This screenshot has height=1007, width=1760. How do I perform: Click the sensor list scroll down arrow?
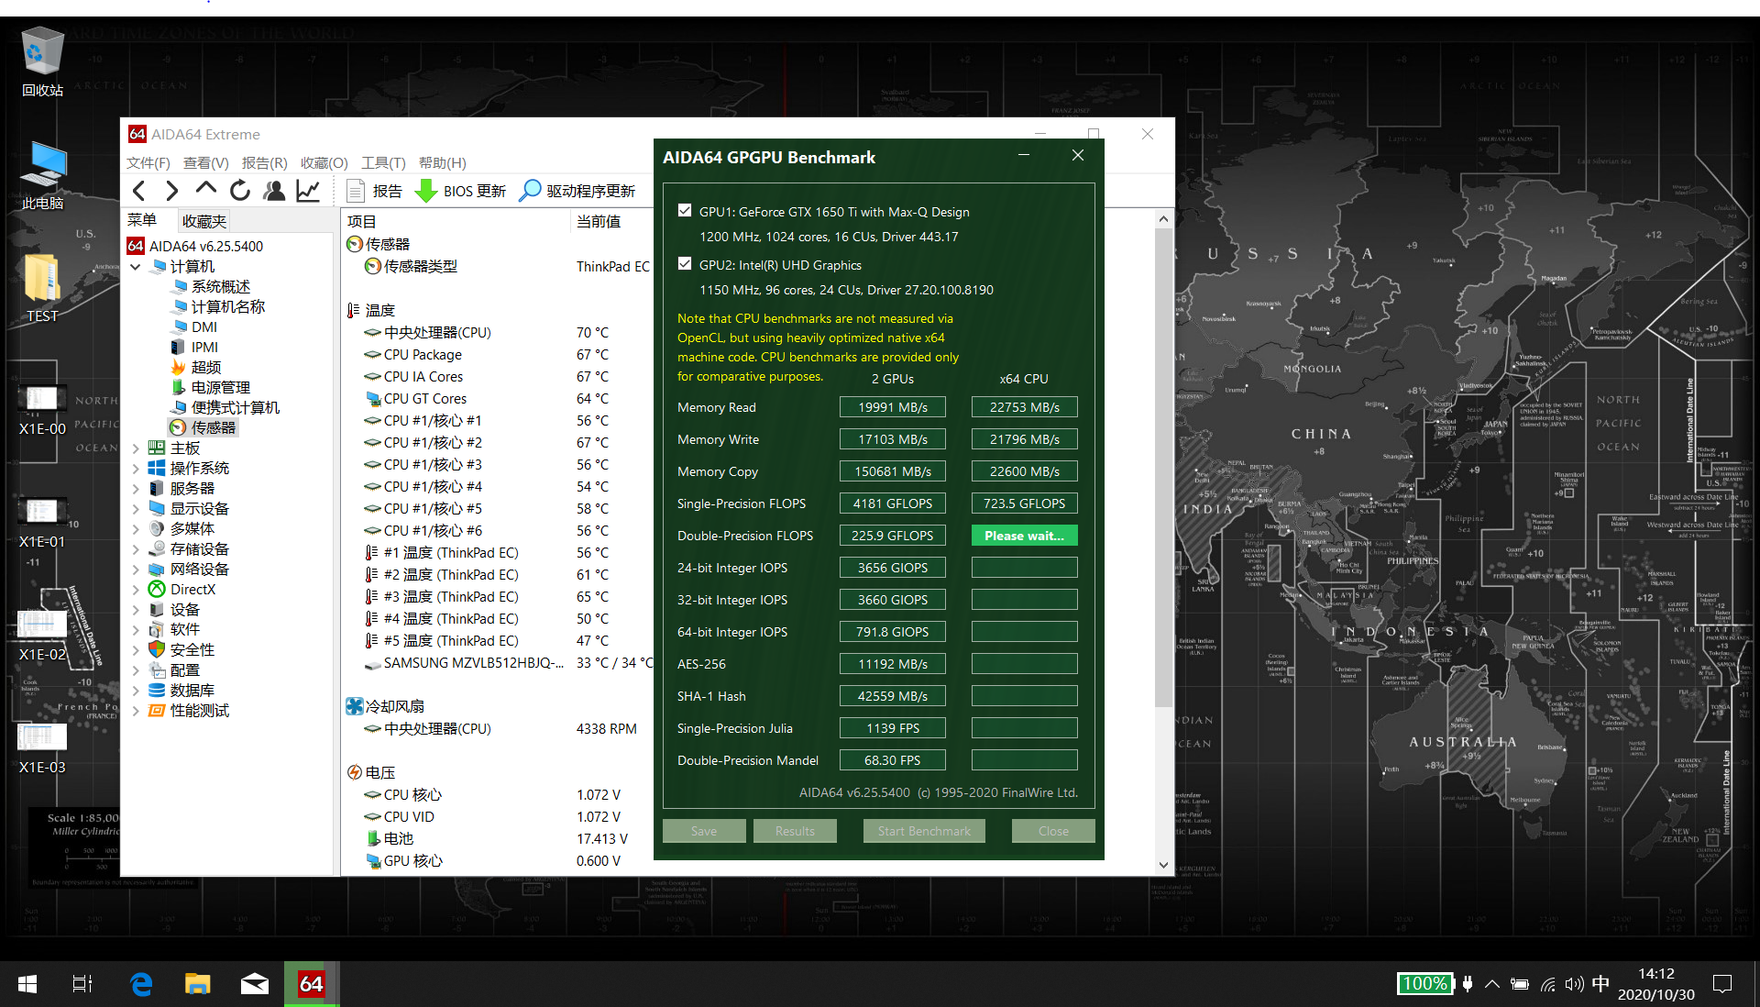pyautogui.click(x=1163, y=865)
